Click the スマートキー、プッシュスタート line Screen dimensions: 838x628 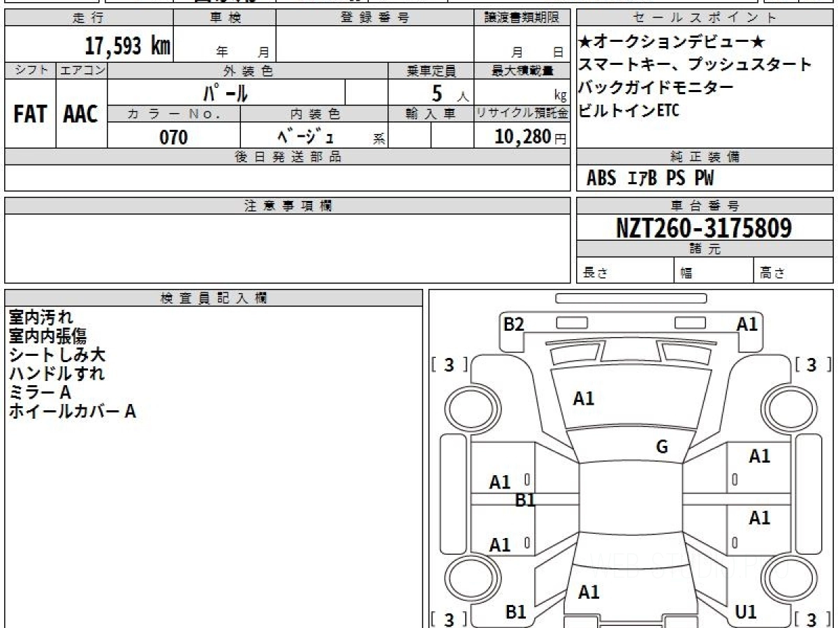coord(695,65)
